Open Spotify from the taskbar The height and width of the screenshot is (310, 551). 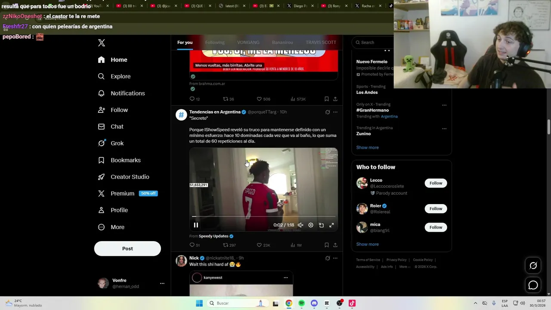point(301,303)
